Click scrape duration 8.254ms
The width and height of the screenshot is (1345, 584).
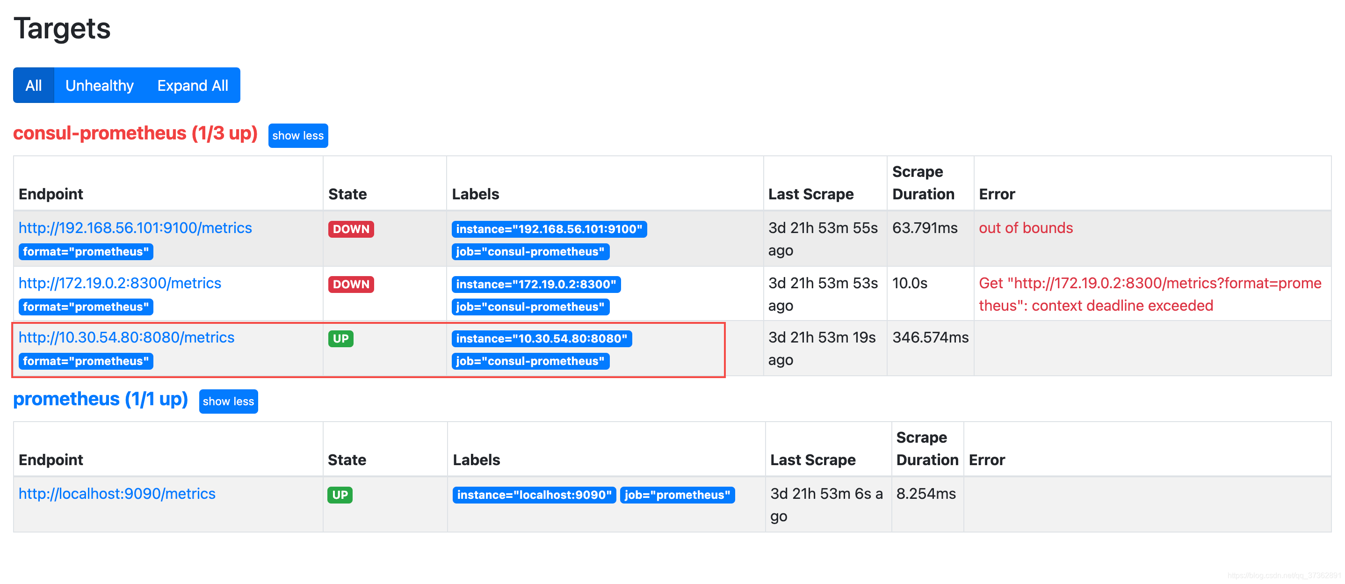click(926, 494)
